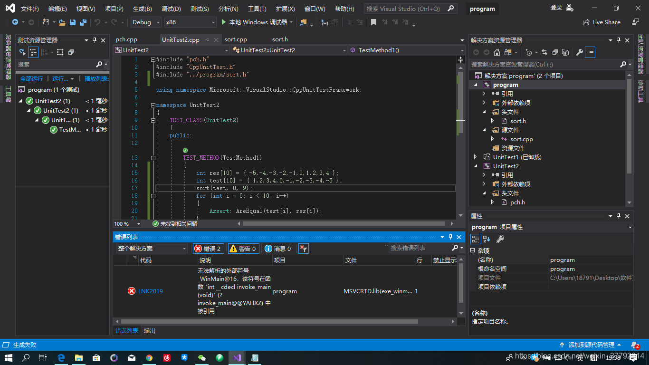Open WeChat from the Windows taskbar

(x=202, y=357)
